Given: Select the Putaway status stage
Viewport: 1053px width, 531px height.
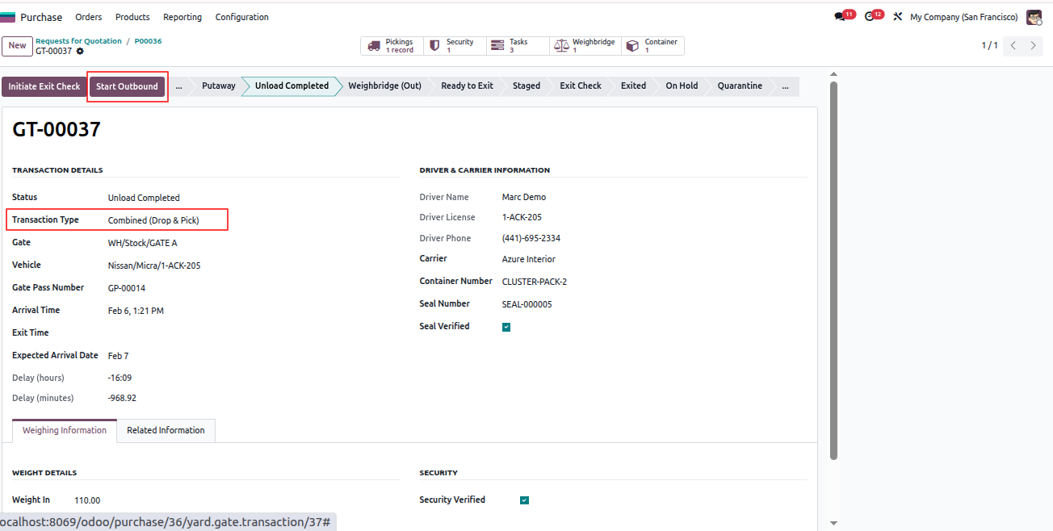Looking at the screenshot, I should coord(219,86).
